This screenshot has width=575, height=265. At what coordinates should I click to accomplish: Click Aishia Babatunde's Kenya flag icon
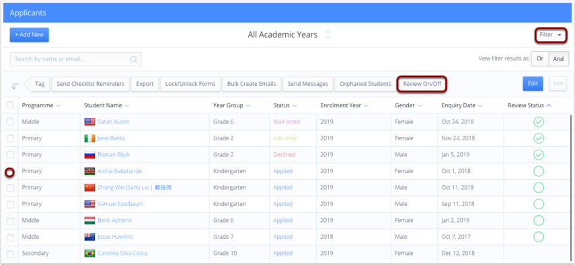click(89, 171)
